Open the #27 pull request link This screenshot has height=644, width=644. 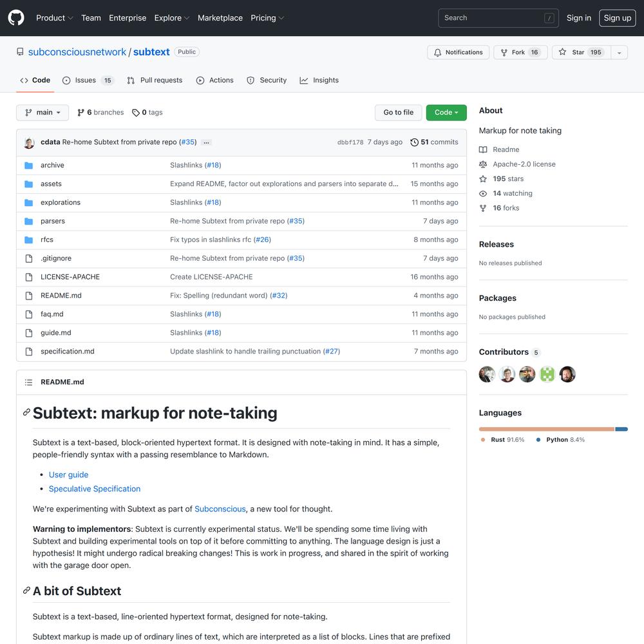(x=332, y=351)
